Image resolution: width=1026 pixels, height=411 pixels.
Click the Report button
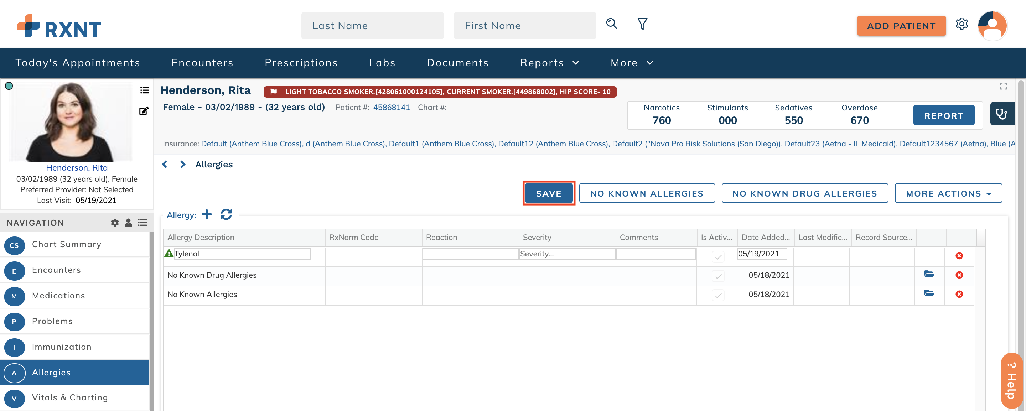tap(944, 115)
